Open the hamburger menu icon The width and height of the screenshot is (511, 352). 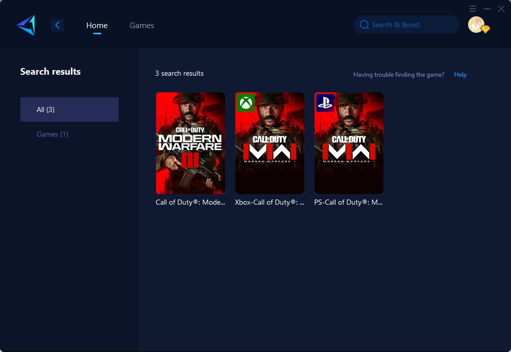pos(473,9)
